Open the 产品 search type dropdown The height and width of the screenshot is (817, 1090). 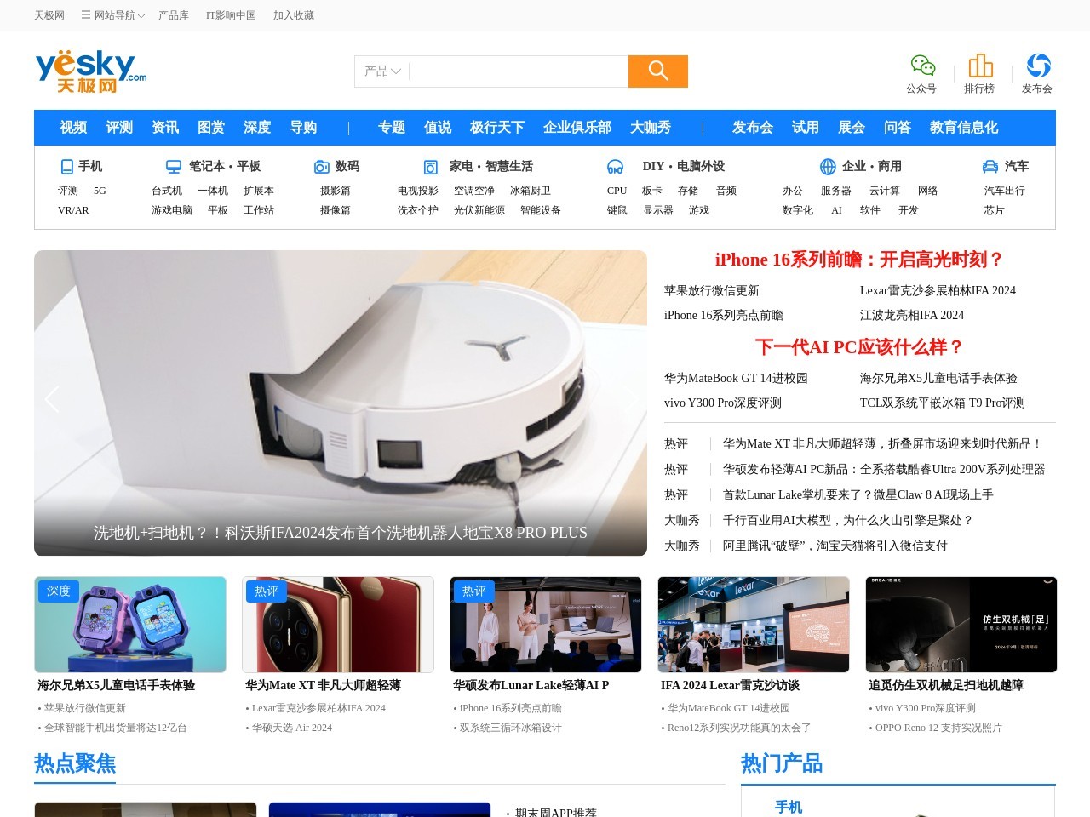[381, 71]
